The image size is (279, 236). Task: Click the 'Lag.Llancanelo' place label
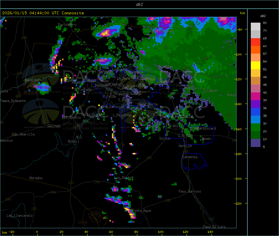click(x=20, y=216)
